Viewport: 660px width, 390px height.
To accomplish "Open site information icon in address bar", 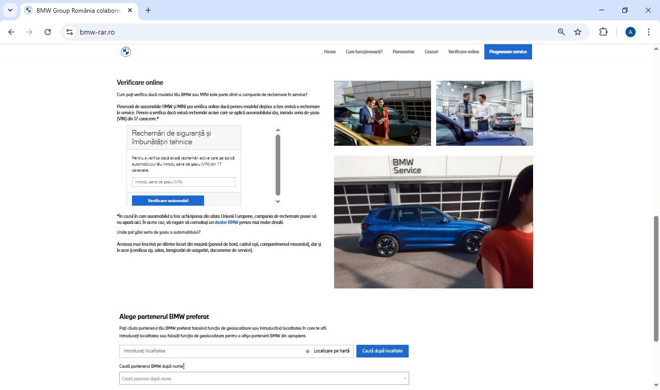I will (70, 32).
